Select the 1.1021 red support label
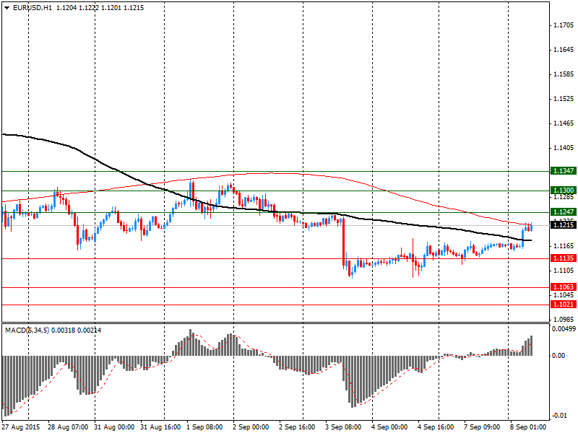578x433 pixels. [564, 305]
